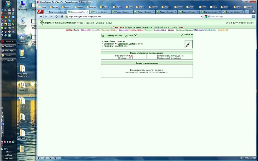This screenshot has width=258, height=161.
Task: Open the Найти игрока link
Action: pos(160,30)
